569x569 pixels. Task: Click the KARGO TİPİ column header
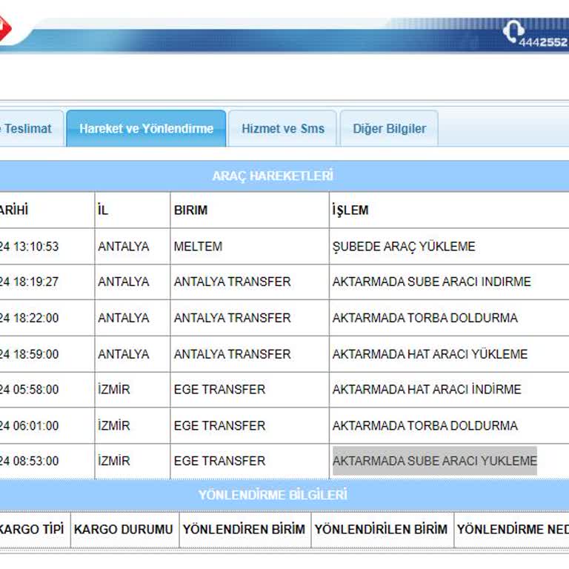(x=35, y=530)
